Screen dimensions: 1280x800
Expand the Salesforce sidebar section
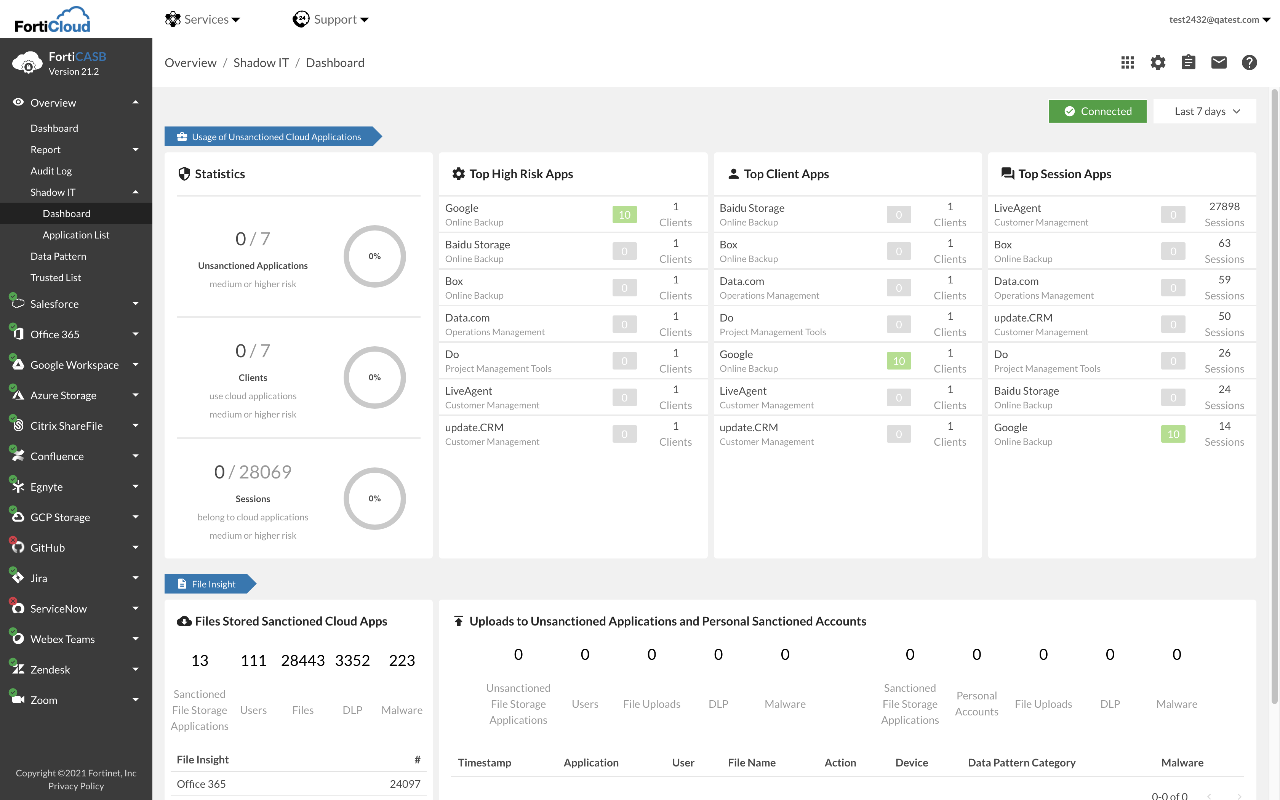(x=135, y=304)
